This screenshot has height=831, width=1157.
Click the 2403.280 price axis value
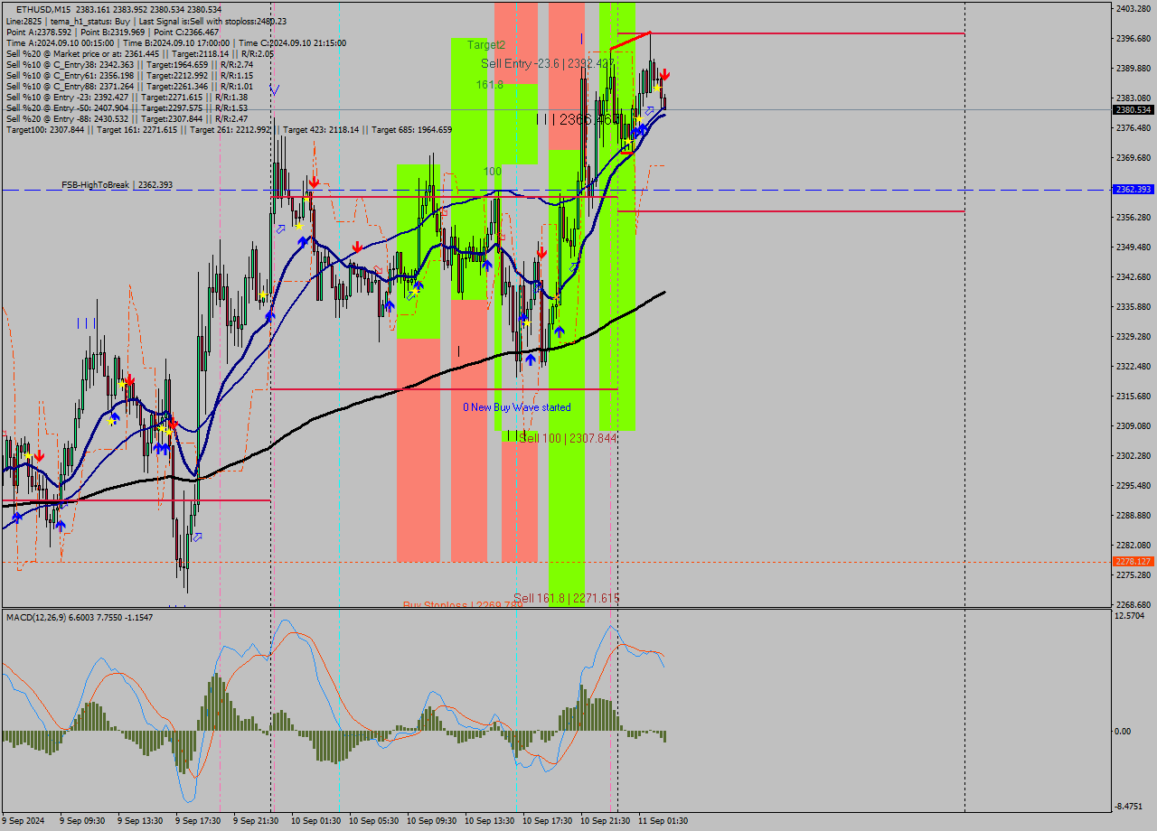pyautogui.click(x=1133, y=9)
